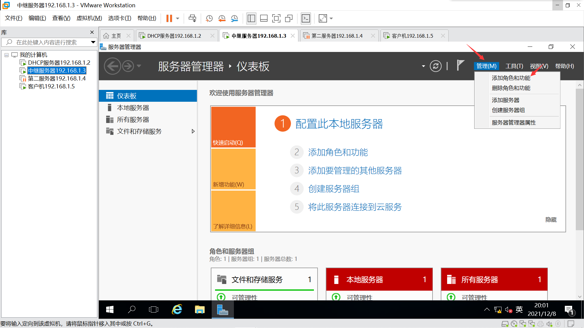Collapse the 我的计算机 tree node
The image size is (584, 328).
[6, 55]
